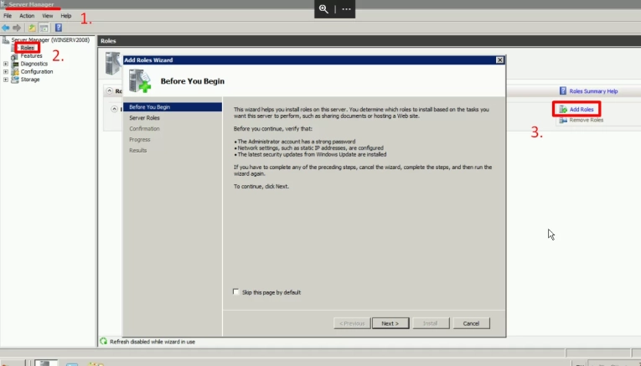Viewport: 641px width, 366px height.
Task: Select Features in the console tree
Action: click(x=32, y=56)
